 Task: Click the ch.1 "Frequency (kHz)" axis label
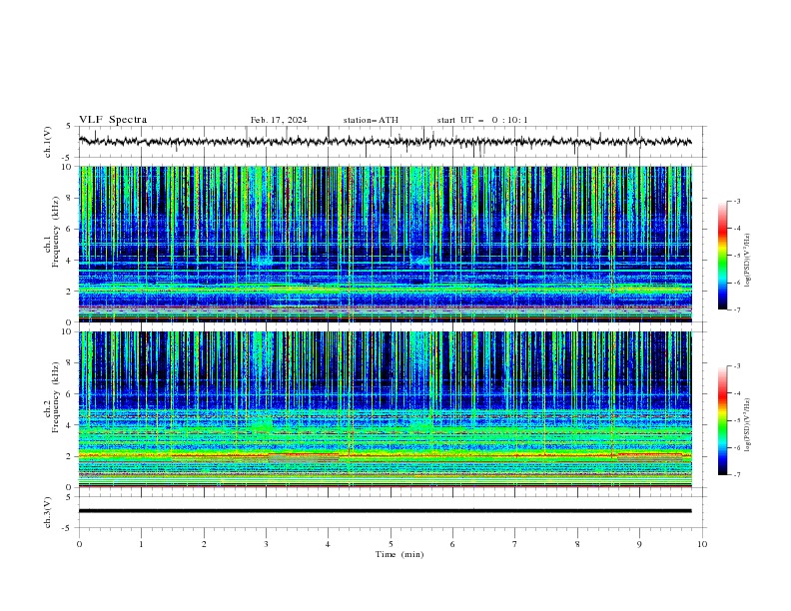click(55, 233)
